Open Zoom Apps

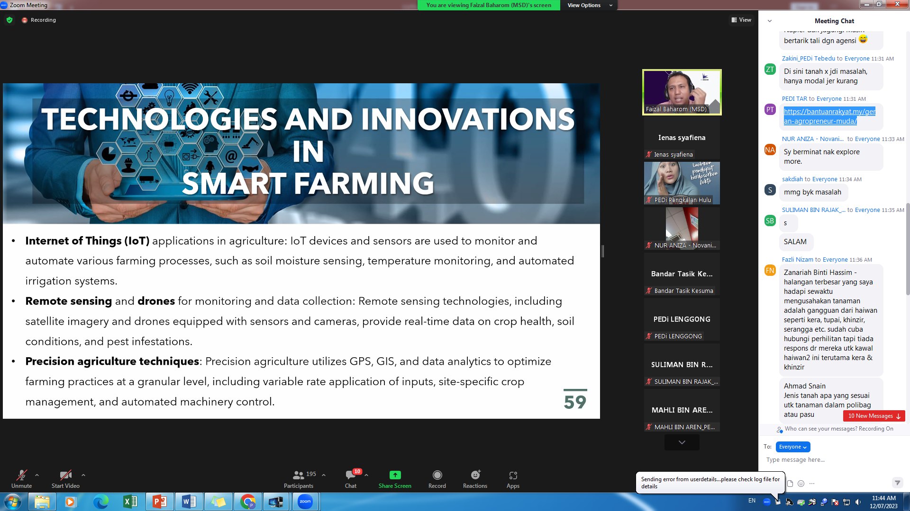point(513,478)
